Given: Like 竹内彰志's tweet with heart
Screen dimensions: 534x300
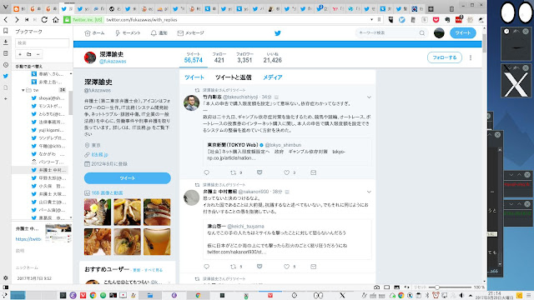Looking at the screenshot, I should point(286,172).
